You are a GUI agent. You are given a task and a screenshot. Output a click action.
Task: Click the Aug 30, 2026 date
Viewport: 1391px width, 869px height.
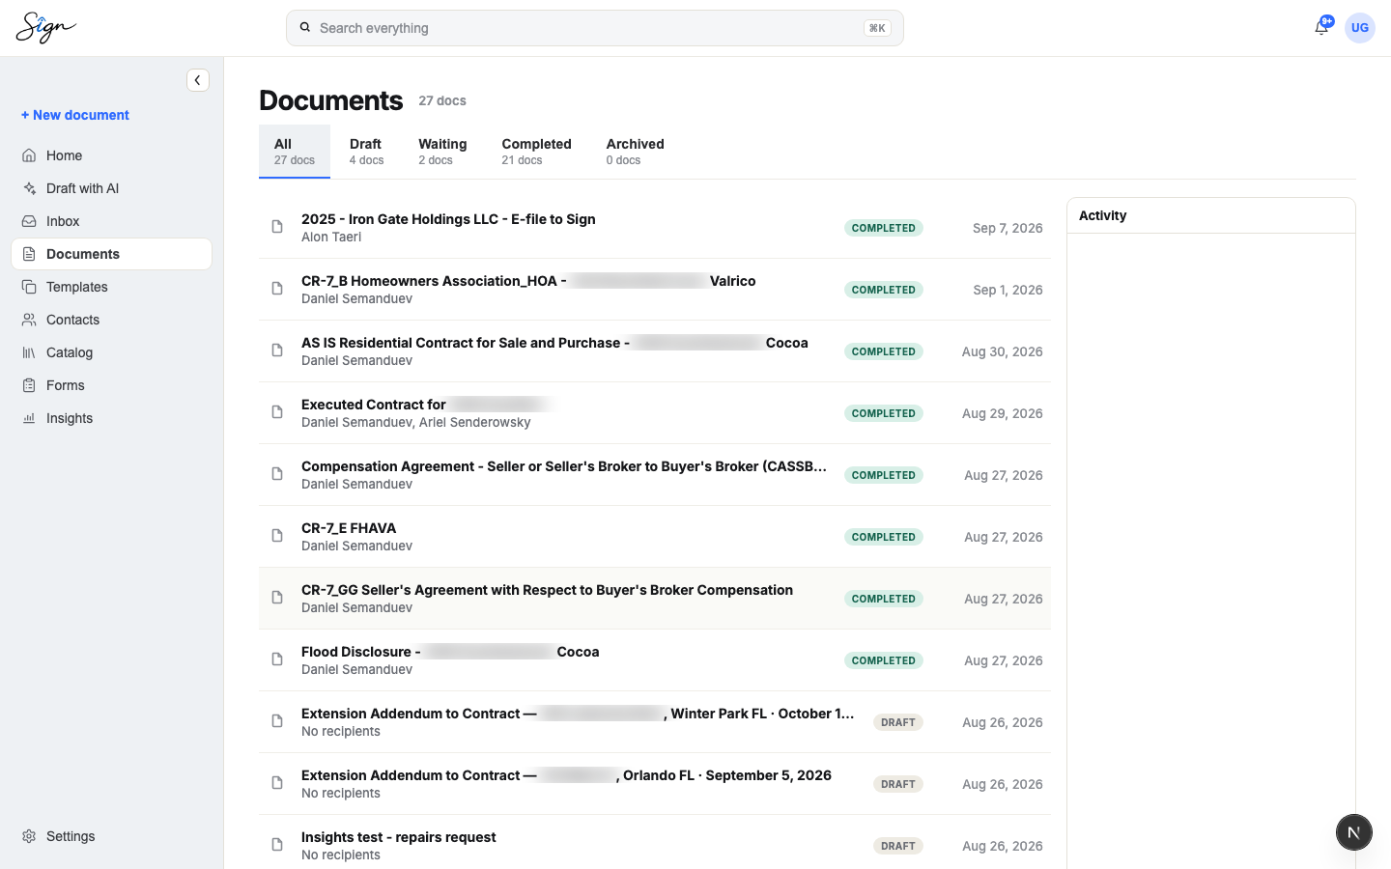(x=1002, y=351)
